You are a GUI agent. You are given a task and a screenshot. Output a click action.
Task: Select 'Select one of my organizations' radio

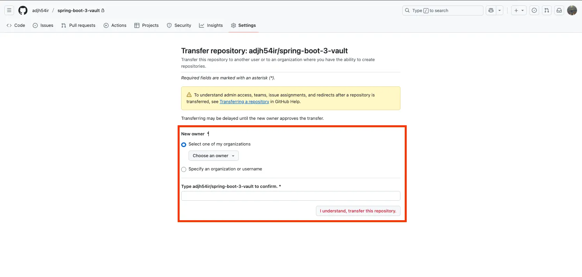tap(183, 145)
